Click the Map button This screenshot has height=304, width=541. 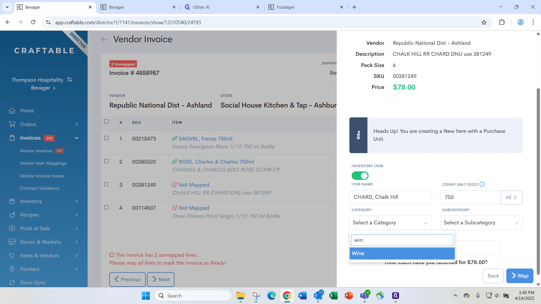[x=520, y=276]
